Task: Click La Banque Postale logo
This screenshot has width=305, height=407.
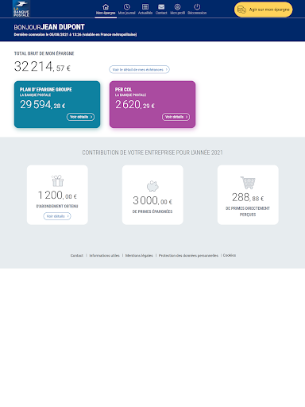Action: (21, 9)
